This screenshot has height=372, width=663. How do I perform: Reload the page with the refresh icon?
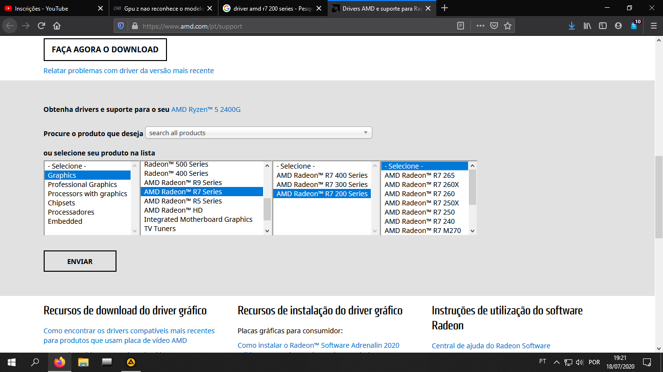tap(41, 26)
